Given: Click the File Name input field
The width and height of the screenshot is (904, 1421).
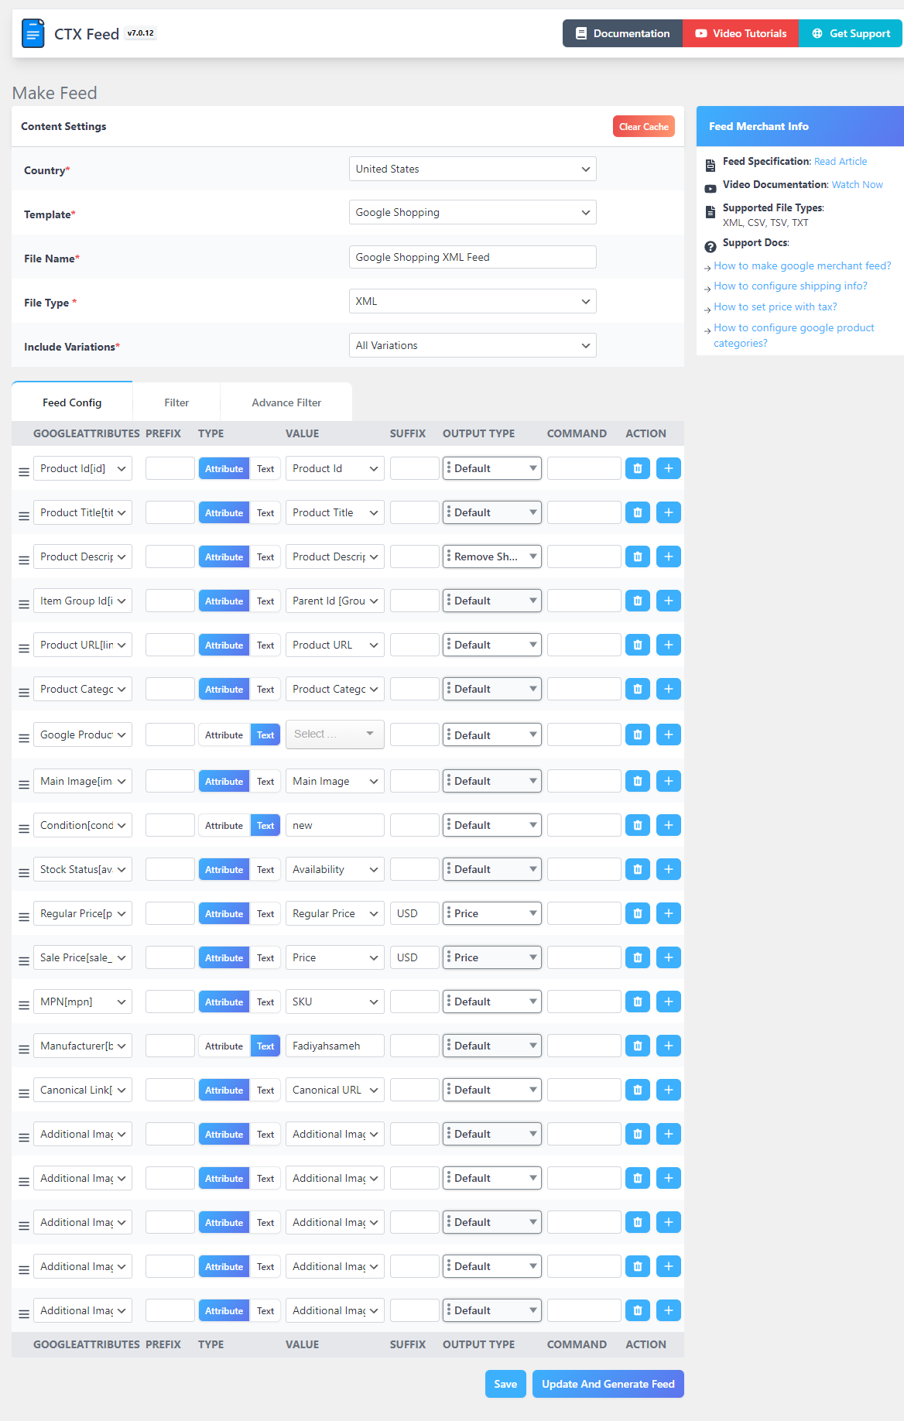Looking at the screenshot, I should [x=472, y=257].
